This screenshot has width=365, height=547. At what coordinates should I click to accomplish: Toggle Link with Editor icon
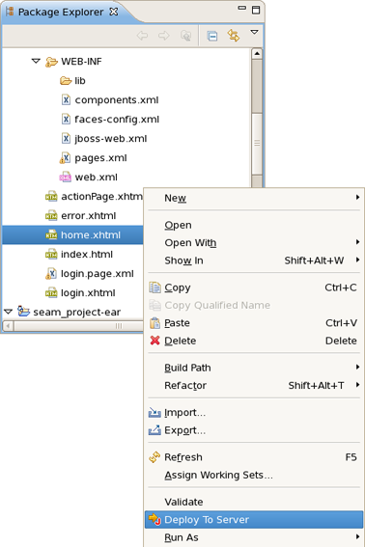pyautogui.click(x=234, y=36)
